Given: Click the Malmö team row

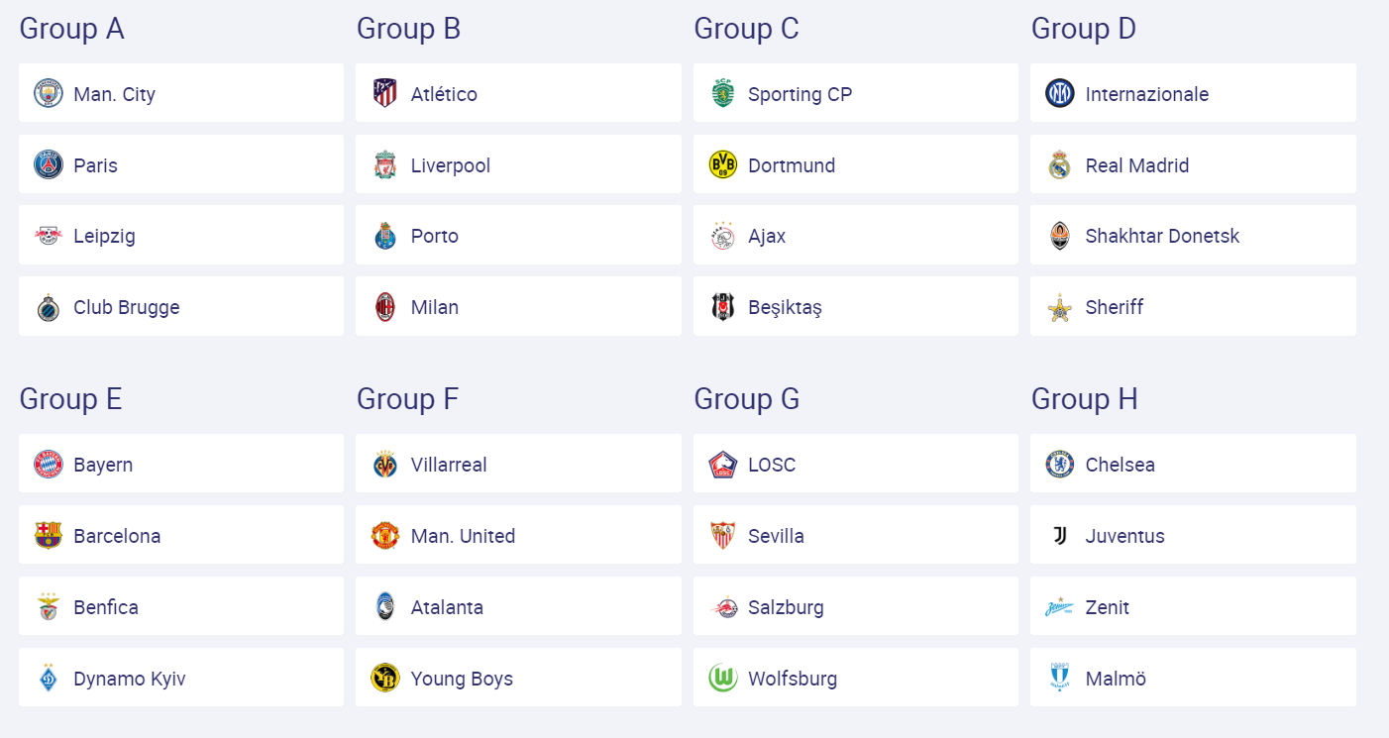Looking at the screenshot, I should 1193,679.
